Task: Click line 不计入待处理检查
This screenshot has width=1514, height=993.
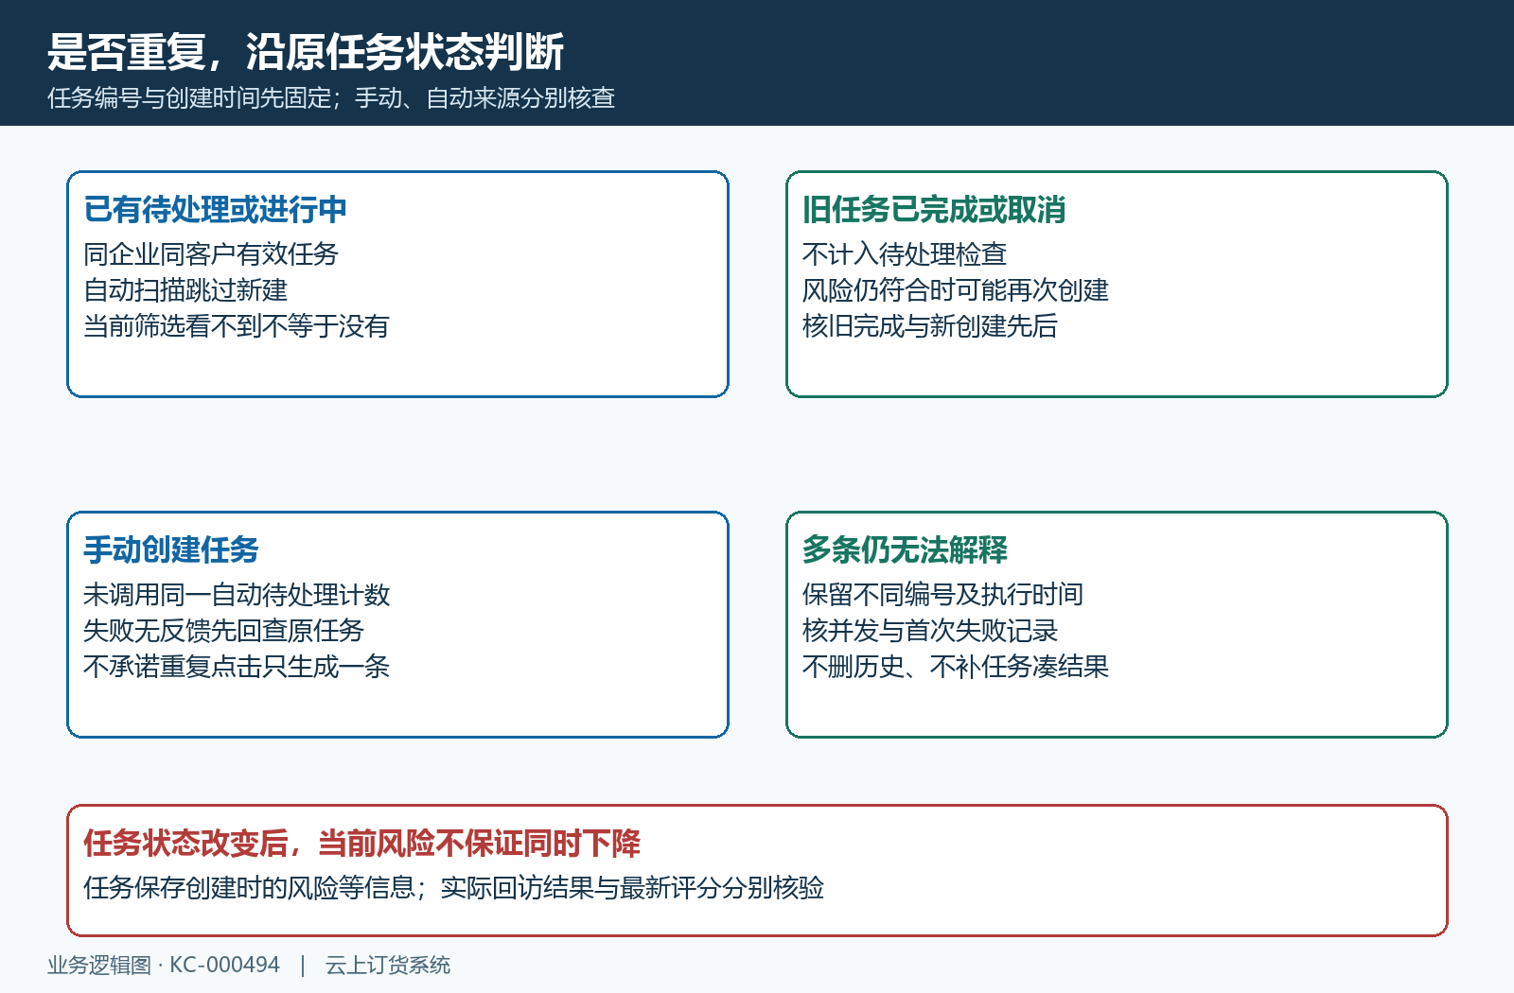Action: (905, 254)
